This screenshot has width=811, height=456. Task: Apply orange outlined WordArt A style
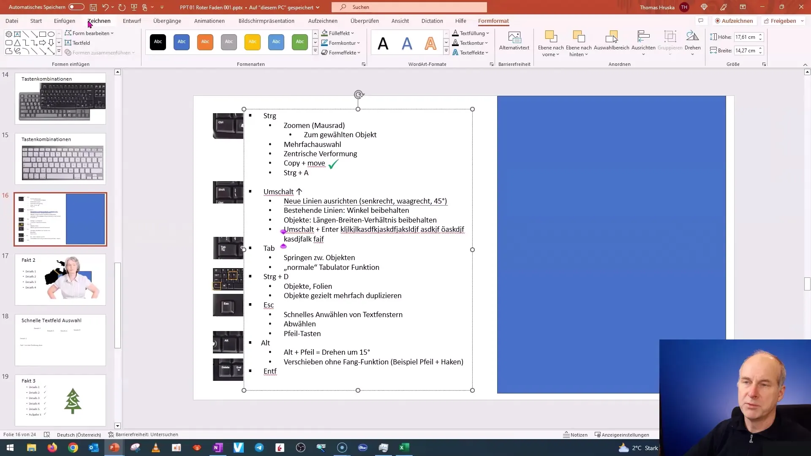[x=430, y=43]
